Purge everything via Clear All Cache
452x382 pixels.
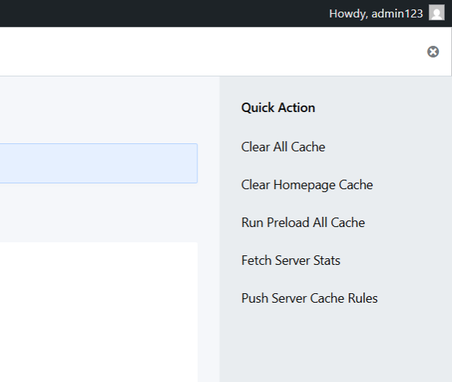(x=283, y=147)
